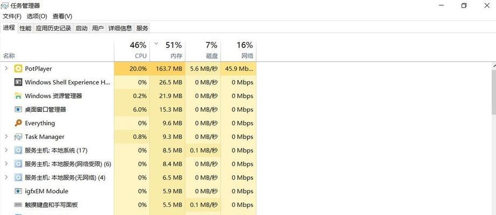Image resolution: width=496 pixels, height=215 pixels.
Task: Expand 服务主机: 本地服务(网络受限) (6) group
Action: tap(6, 163)
